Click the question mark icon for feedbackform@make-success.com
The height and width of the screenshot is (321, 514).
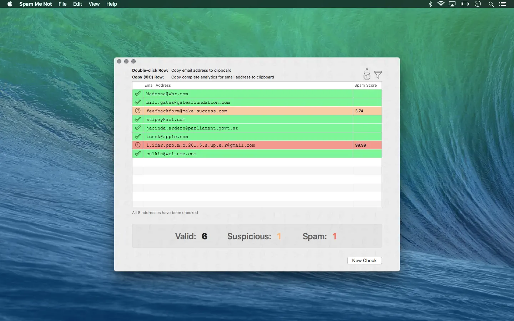pos(137,111)
